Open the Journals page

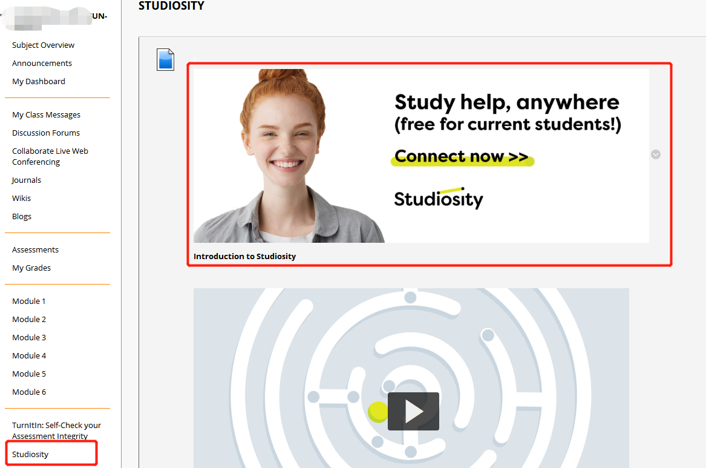(x=27, y=180)
